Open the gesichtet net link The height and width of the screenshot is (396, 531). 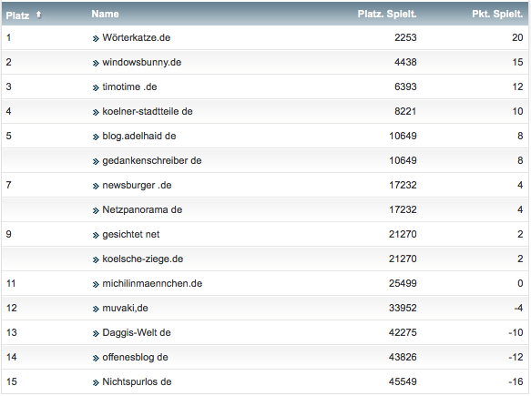[131, 234]
